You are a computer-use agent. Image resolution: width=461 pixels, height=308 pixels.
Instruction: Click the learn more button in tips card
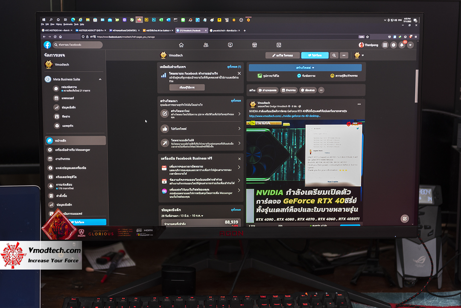pyautogui.click(x=187, y=88)
